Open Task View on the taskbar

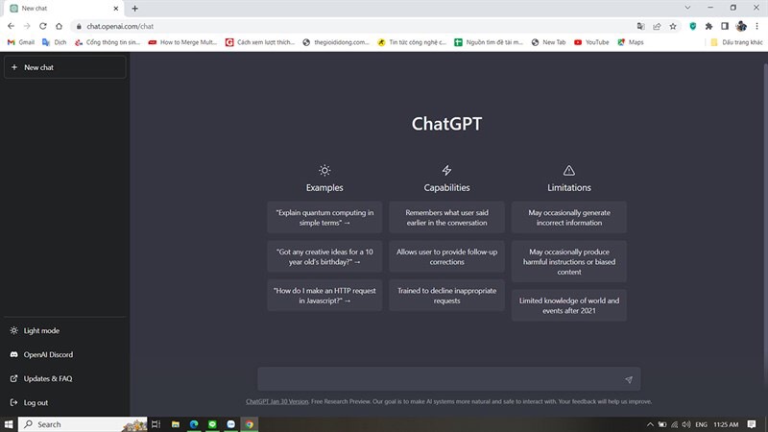click(156, 424)
